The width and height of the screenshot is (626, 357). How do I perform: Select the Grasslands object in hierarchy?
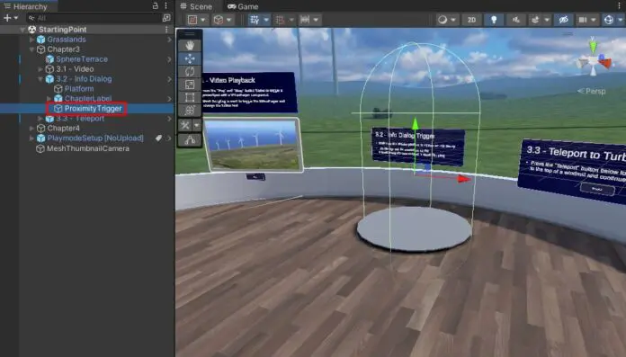(67, 40)
